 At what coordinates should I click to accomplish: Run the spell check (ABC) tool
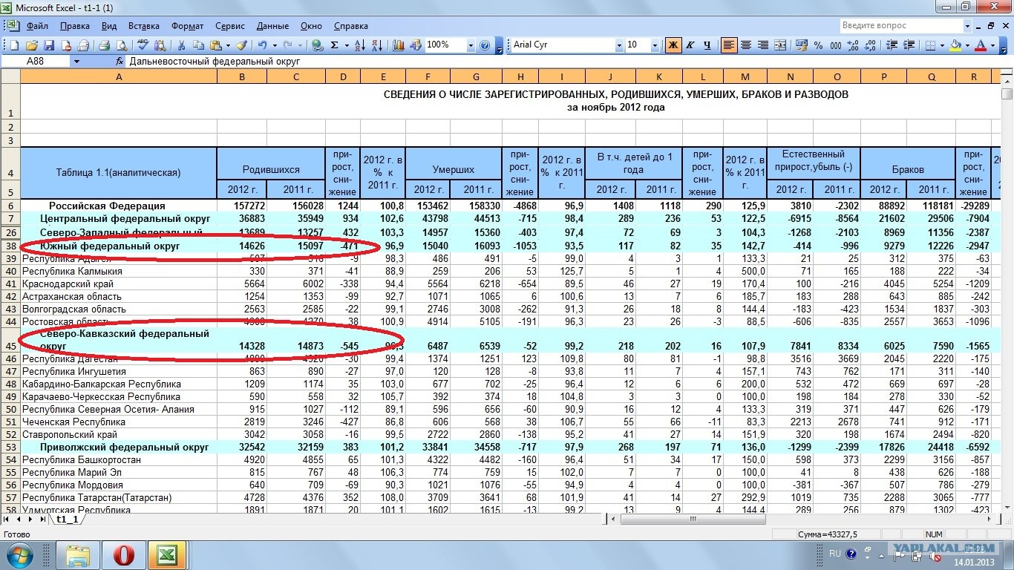click(143, 45)
